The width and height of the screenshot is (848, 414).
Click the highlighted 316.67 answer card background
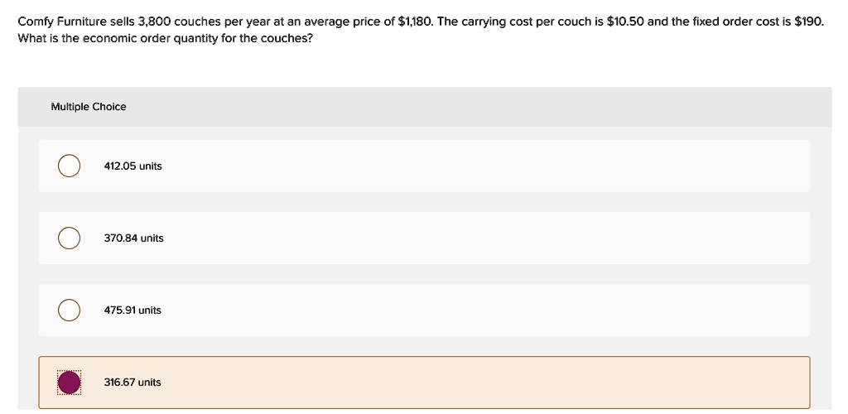424,383
